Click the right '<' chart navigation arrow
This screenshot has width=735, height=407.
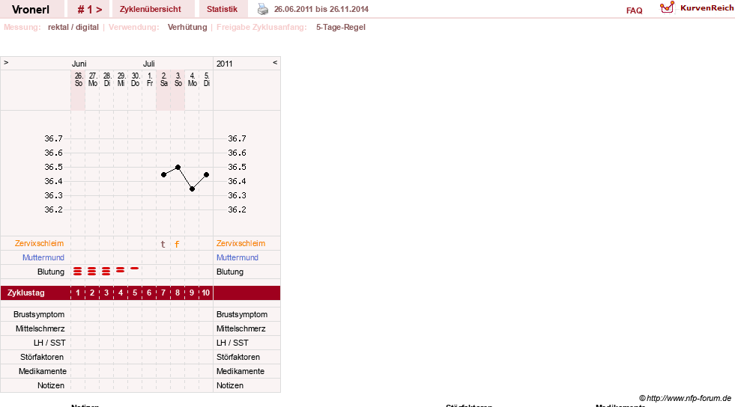[x=275, y=63]
